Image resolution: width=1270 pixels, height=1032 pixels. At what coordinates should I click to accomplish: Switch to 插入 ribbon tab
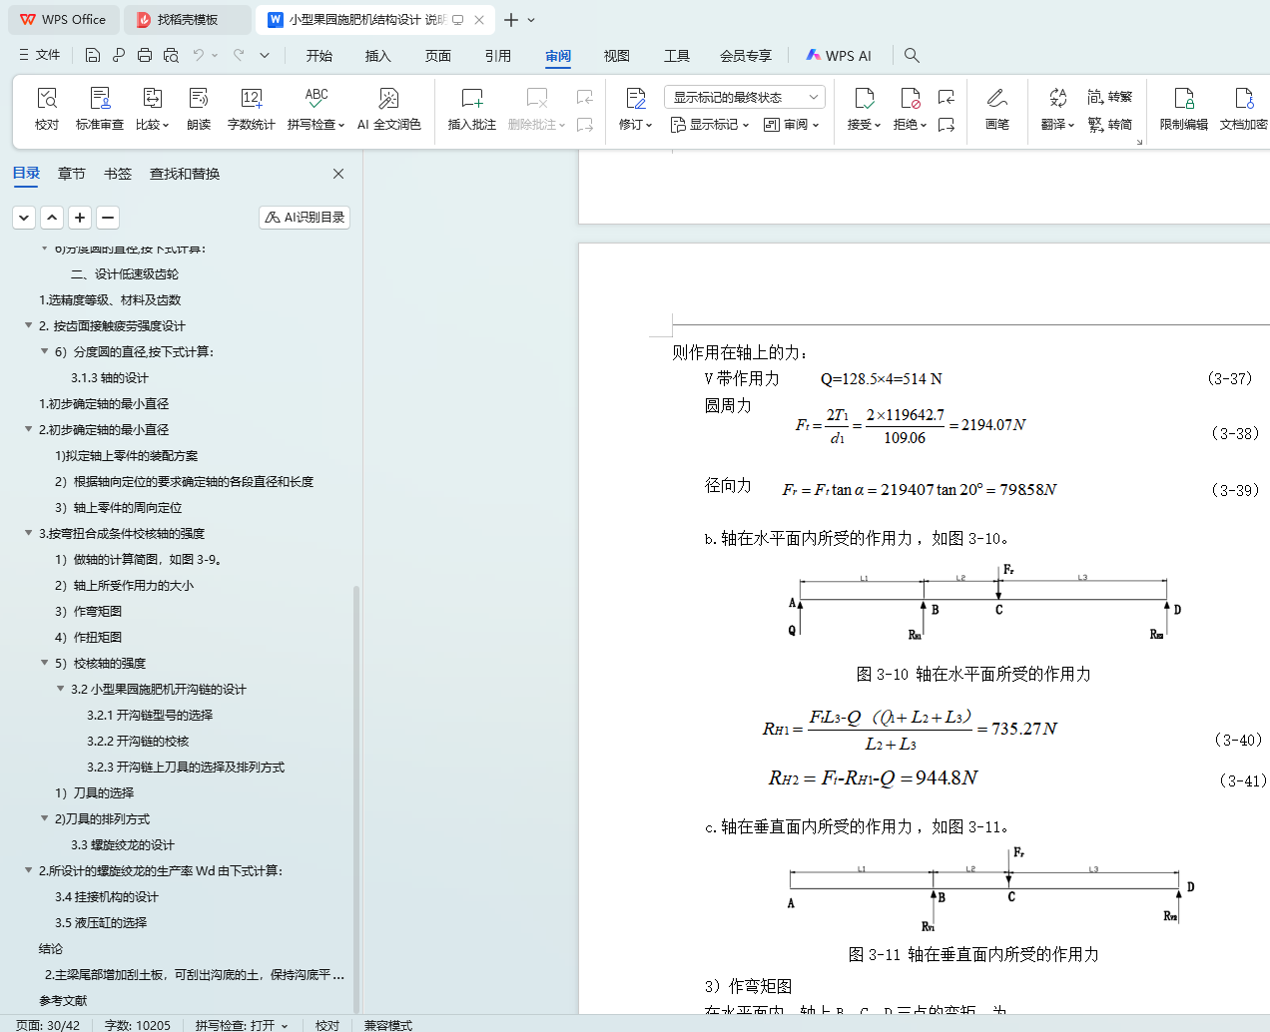tap(378, 56)
